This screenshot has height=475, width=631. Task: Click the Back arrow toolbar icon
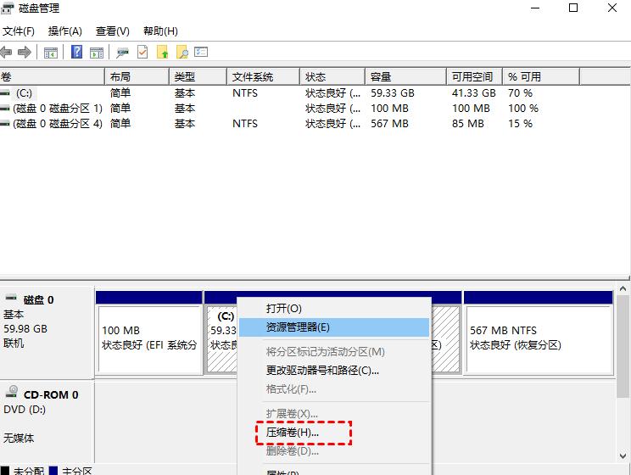6,52
